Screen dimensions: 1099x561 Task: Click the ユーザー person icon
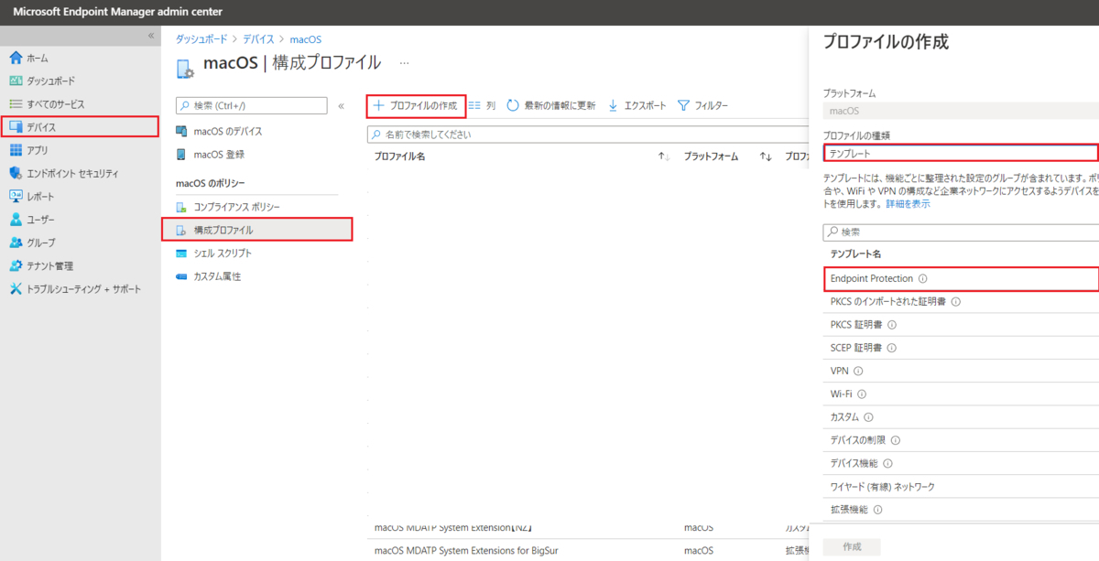(16, 220)
